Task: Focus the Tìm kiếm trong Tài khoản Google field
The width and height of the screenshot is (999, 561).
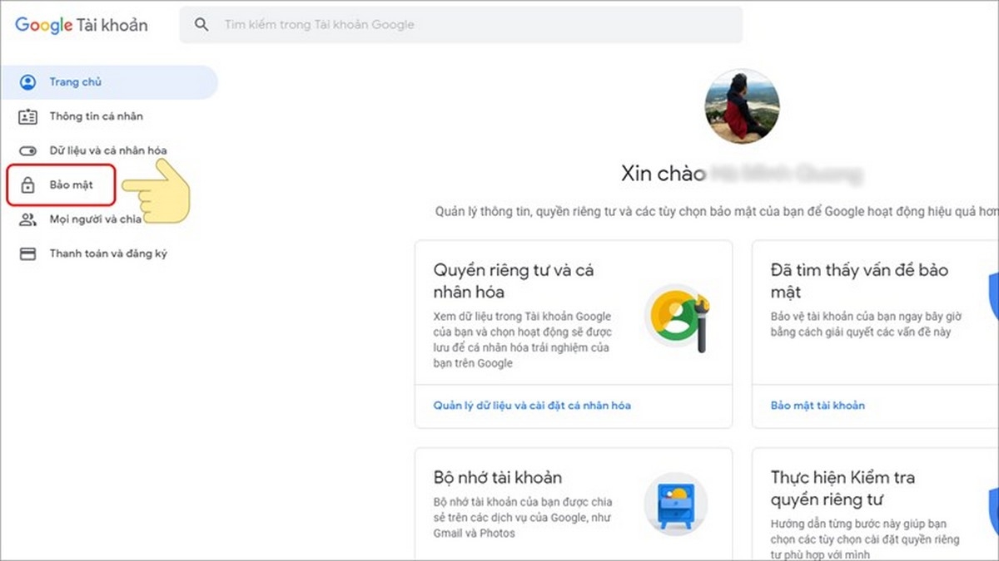Action: (x=461, y=25)
